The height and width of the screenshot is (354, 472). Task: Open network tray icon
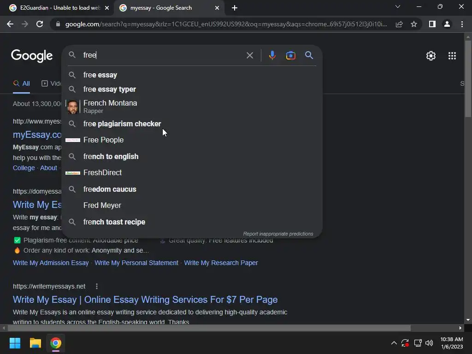click(418, 343)
